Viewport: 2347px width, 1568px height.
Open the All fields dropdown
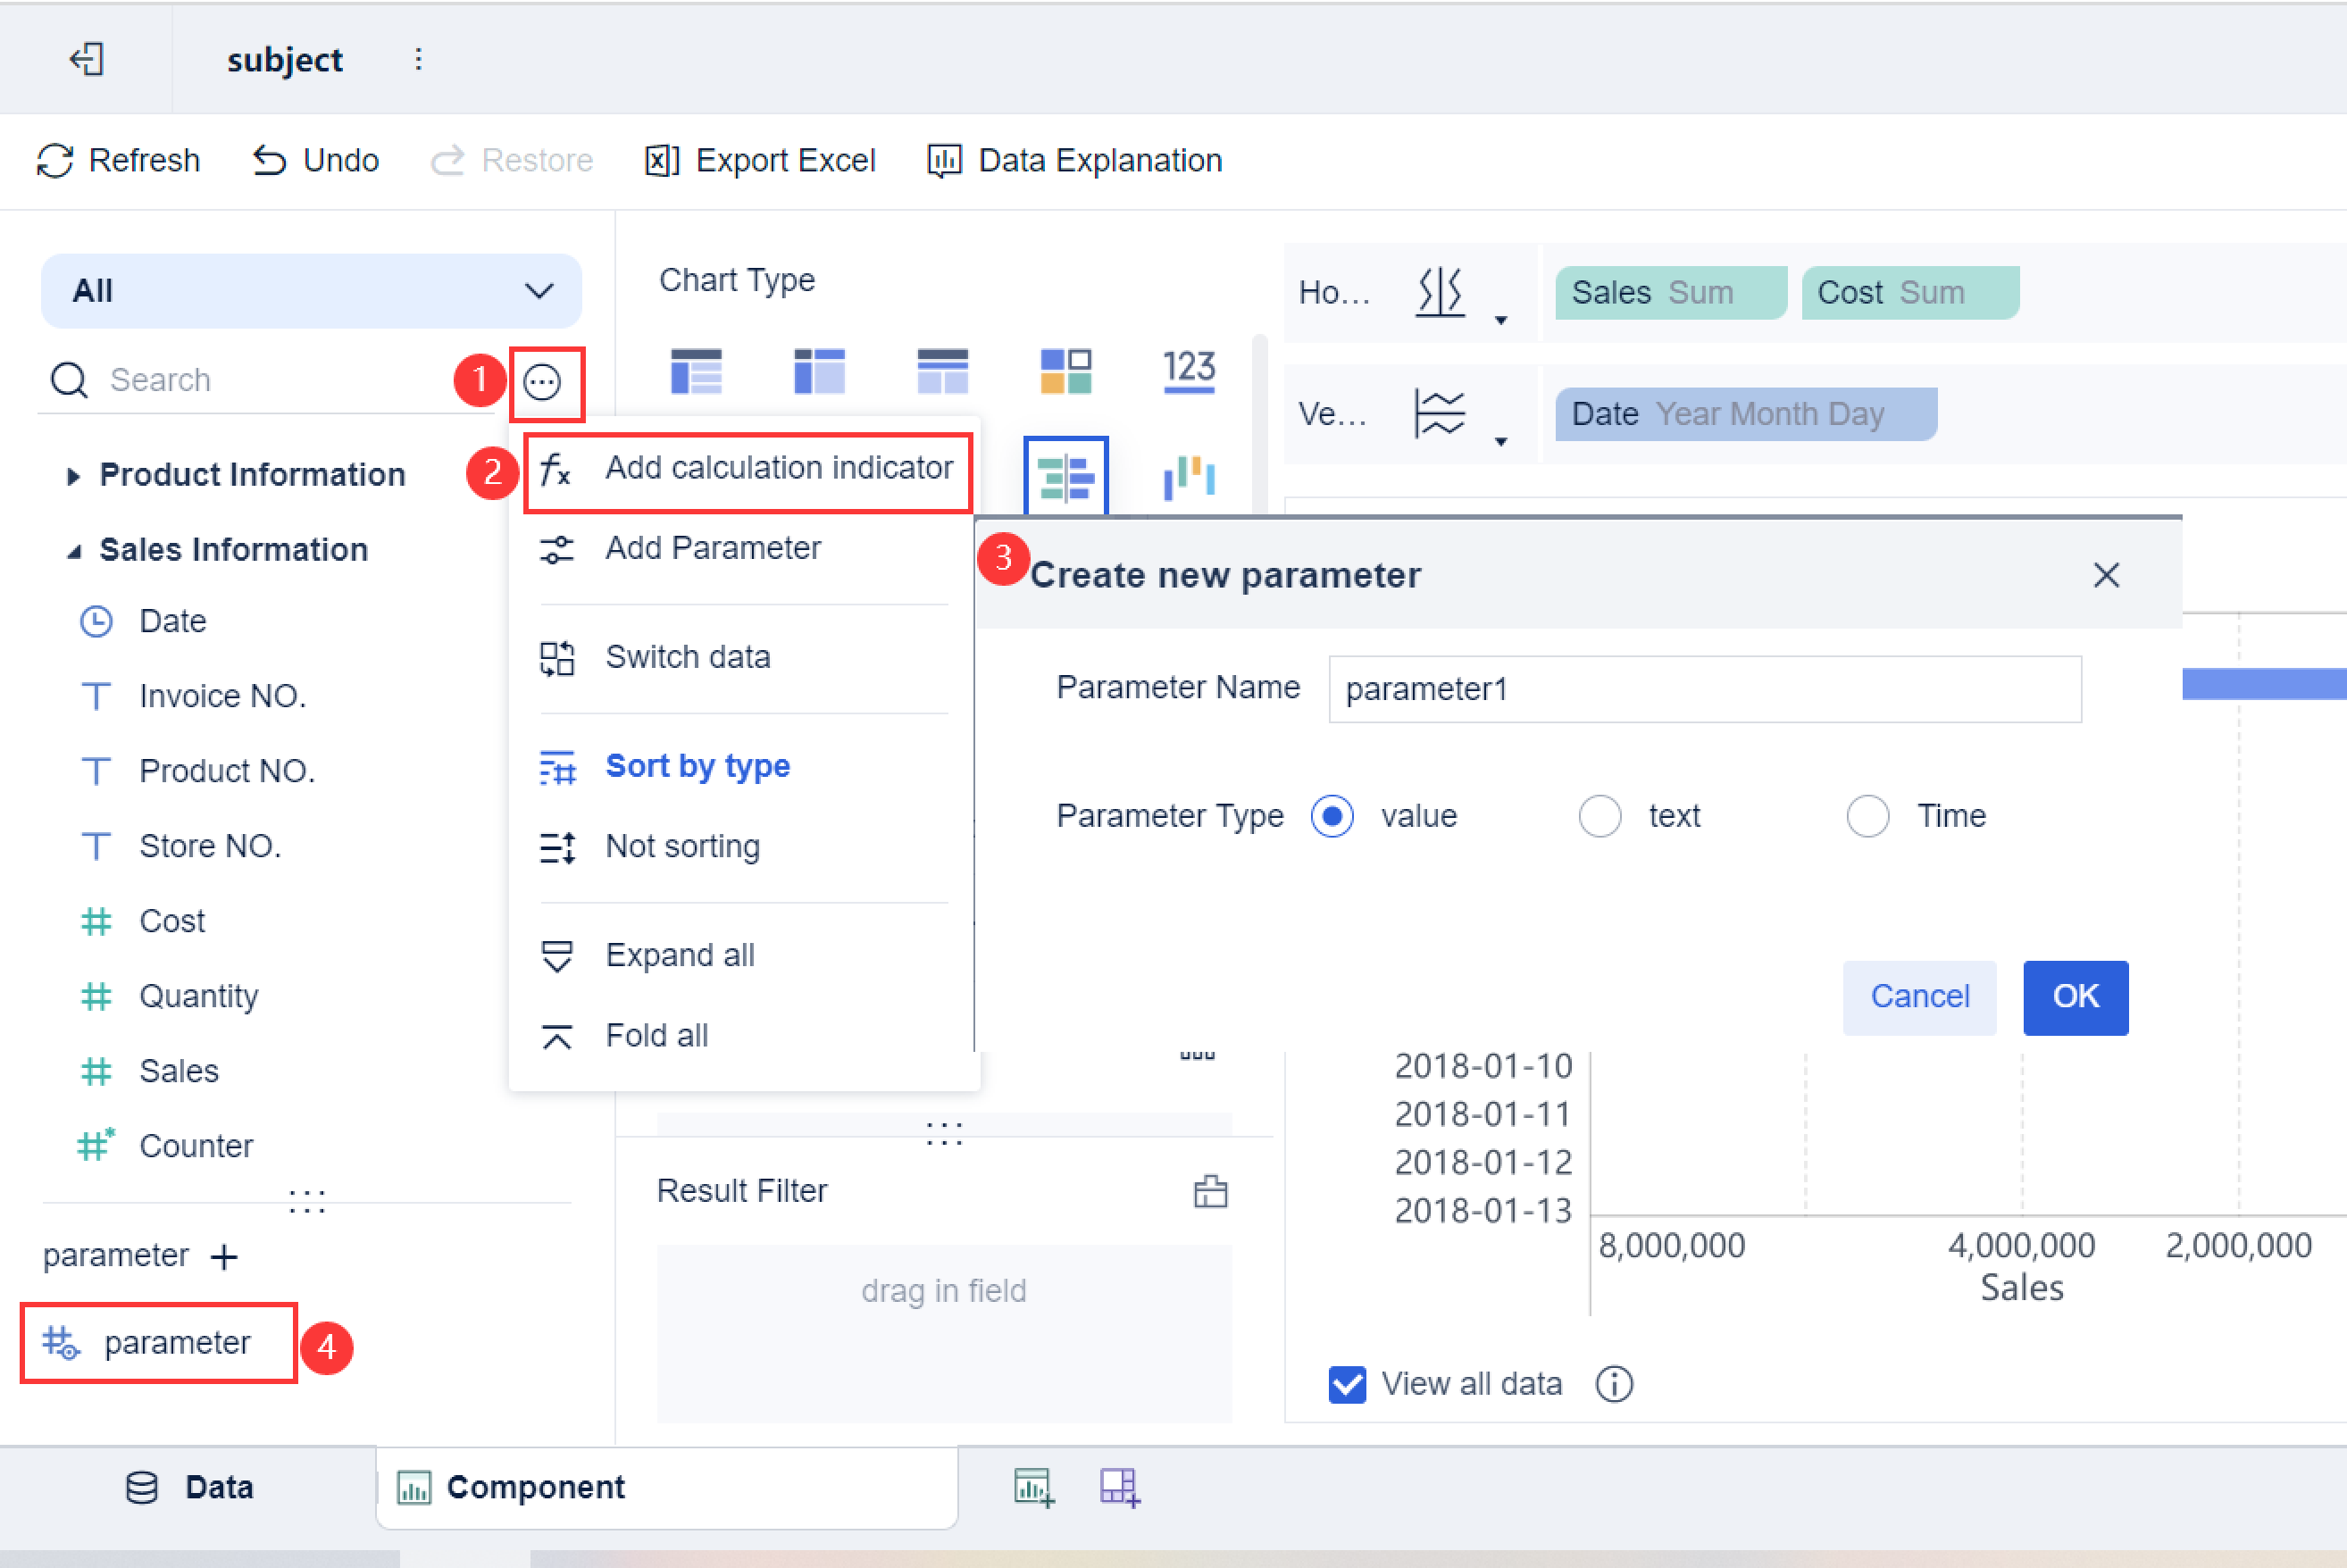click(310, 291)
